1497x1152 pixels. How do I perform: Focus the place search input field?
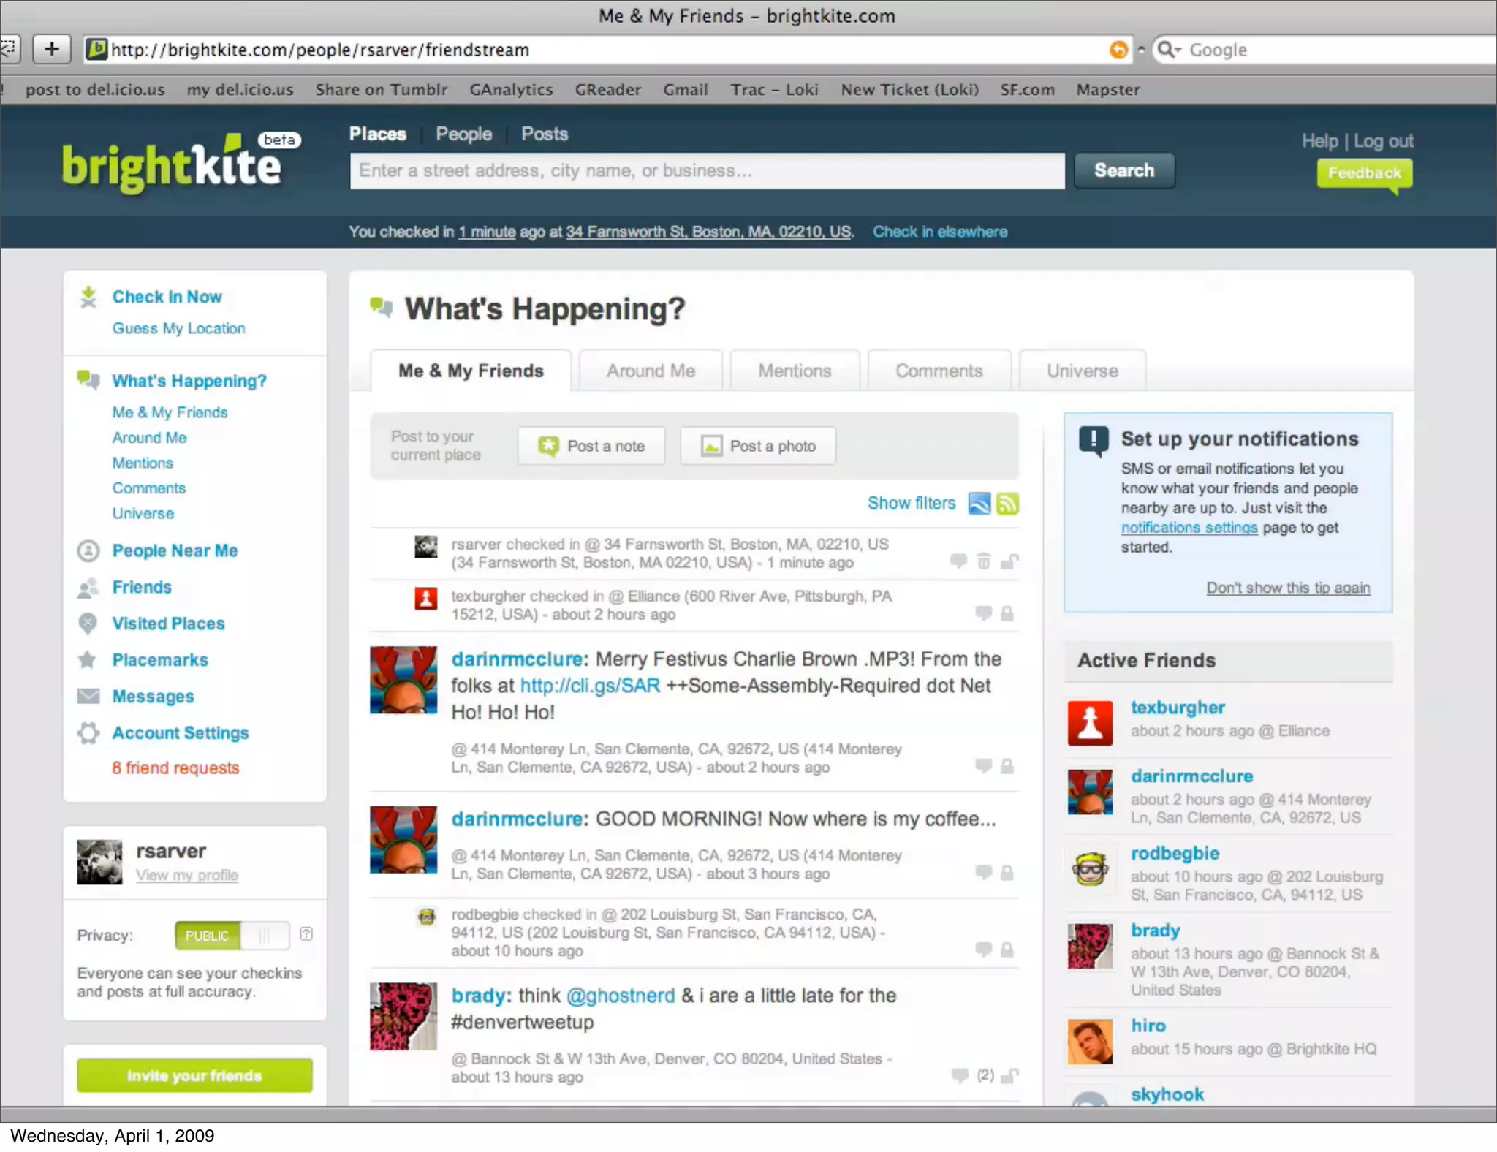(x=707, y=170)
